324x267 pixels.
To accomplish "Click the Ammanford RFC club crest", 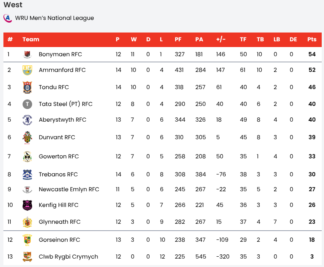I will click(27, 70).
